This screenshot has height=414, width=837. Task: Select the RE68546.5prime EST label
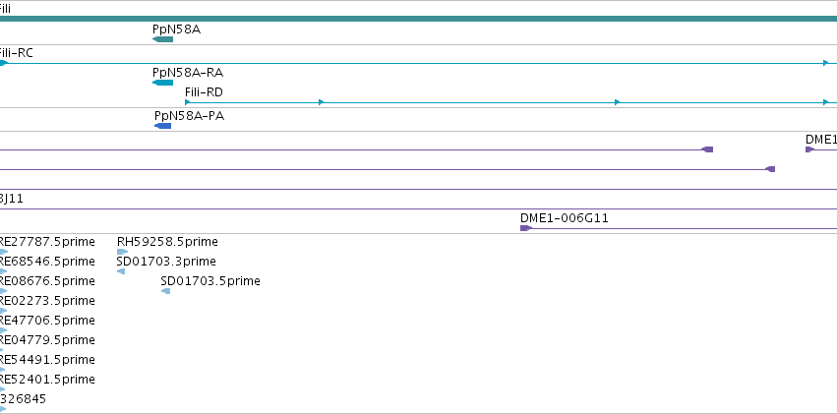(47, 262)
